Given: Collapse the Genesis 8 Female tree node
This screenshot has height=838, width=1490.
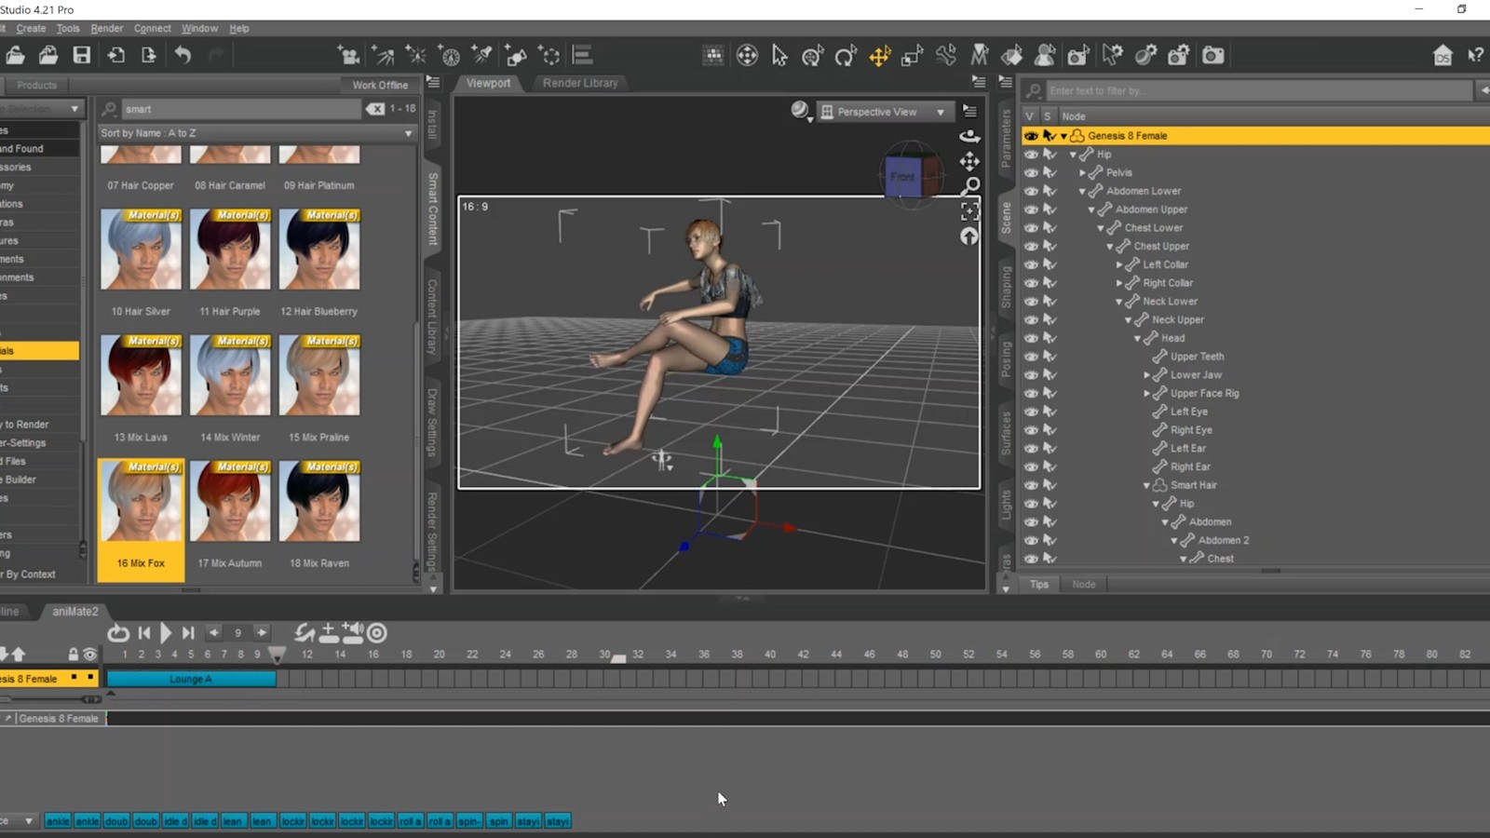Looking at the screenshot, I should (x=1064, y=136).
